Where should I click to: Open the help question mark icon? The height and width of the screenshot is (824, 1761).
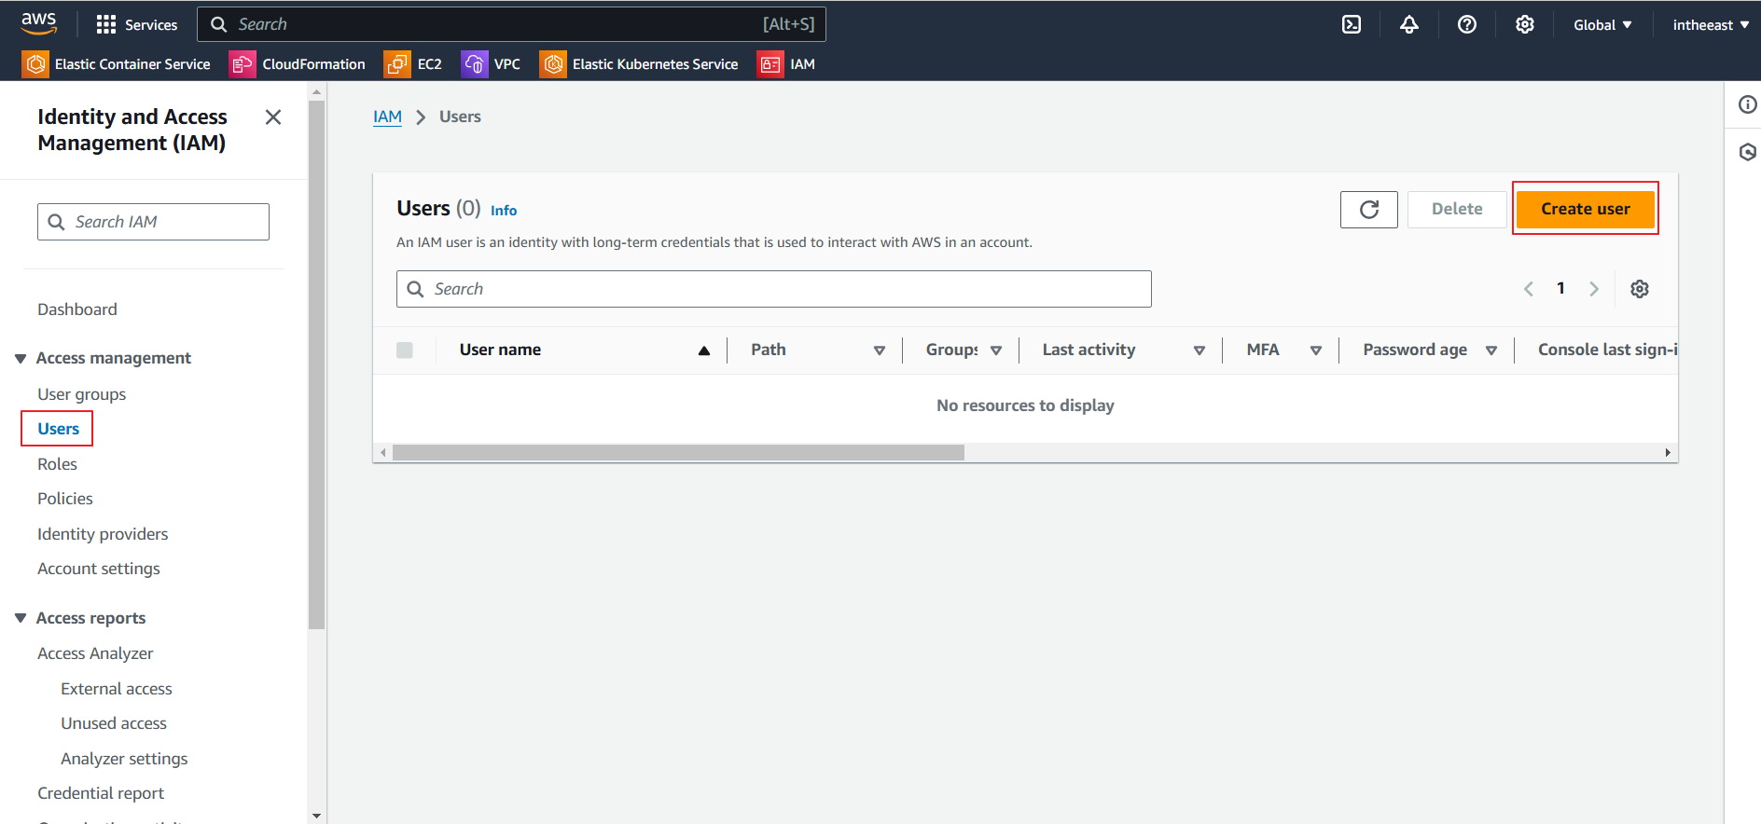click(1467, 24)
